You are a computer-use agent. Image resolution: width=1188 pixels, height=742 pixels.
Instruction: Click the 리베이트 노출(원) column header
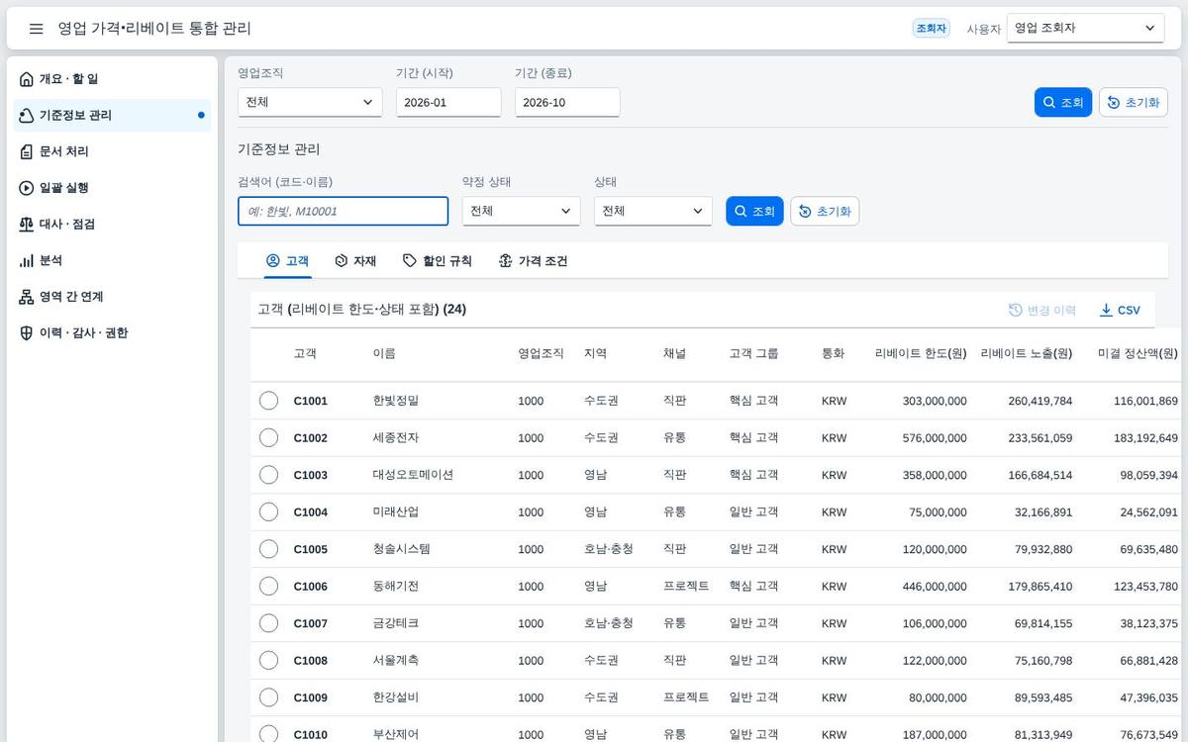[1026, 354]
